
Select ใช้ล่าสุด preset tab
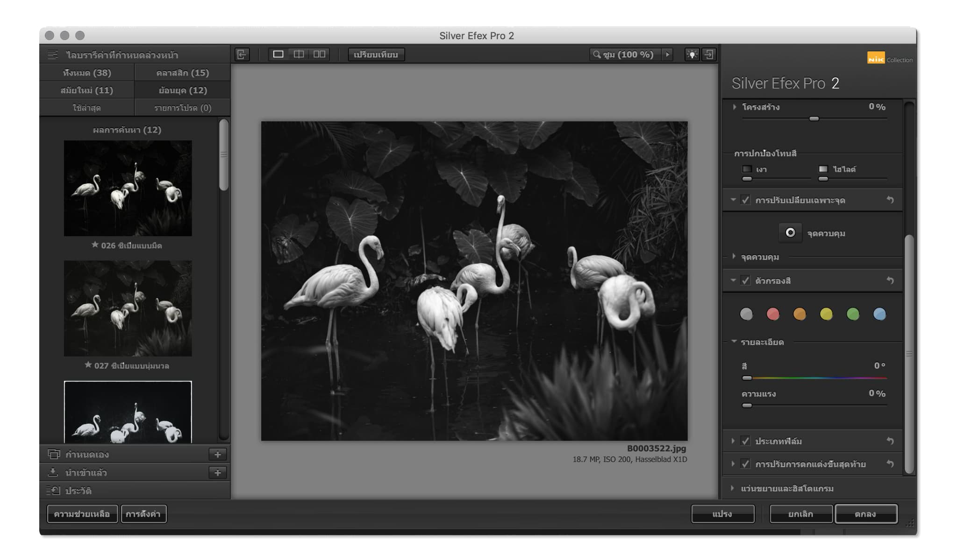coord(87,108)
